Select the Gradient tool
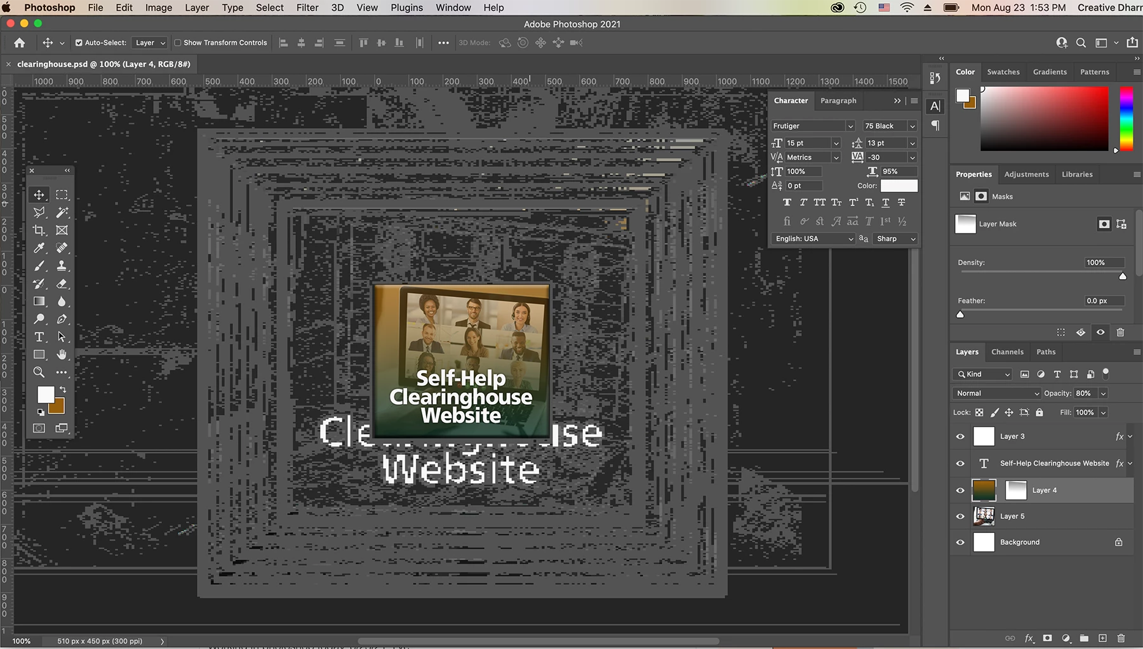Image resolution: width=1143 pixels, height=649 pixels. (x=39, y=301)
